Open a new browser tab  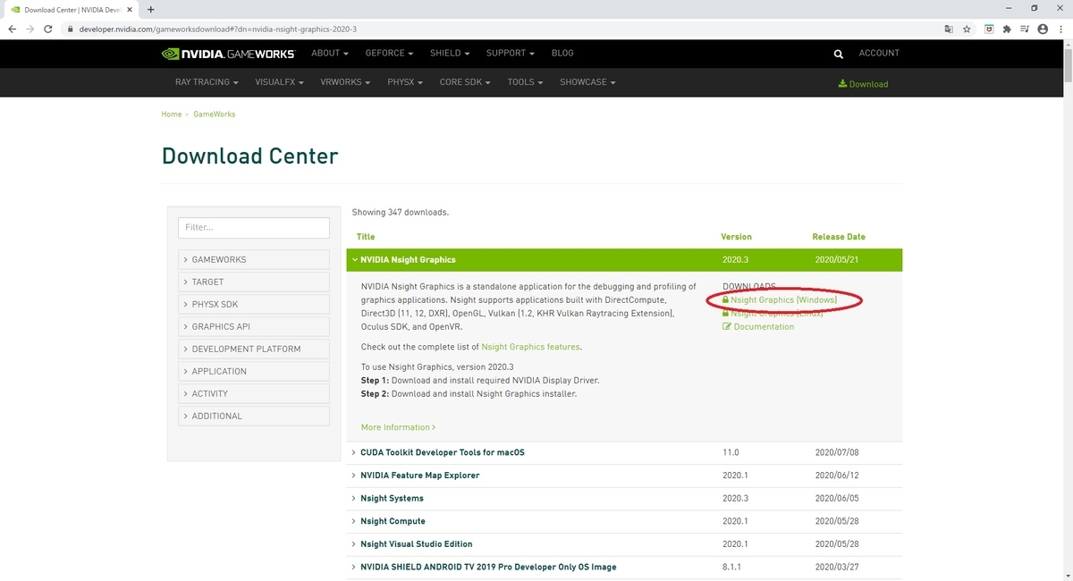tap(150, 9)
